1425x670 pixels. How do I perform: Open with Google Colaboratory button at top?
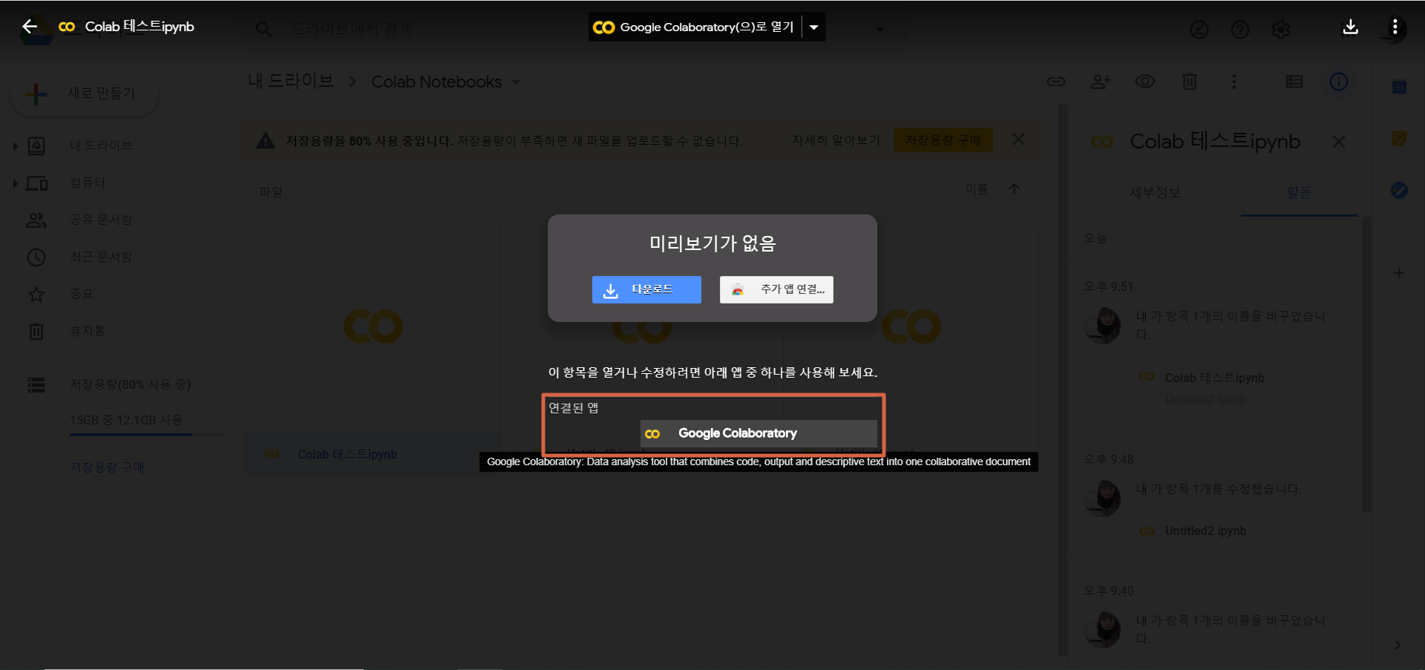[x=695, y=27]
